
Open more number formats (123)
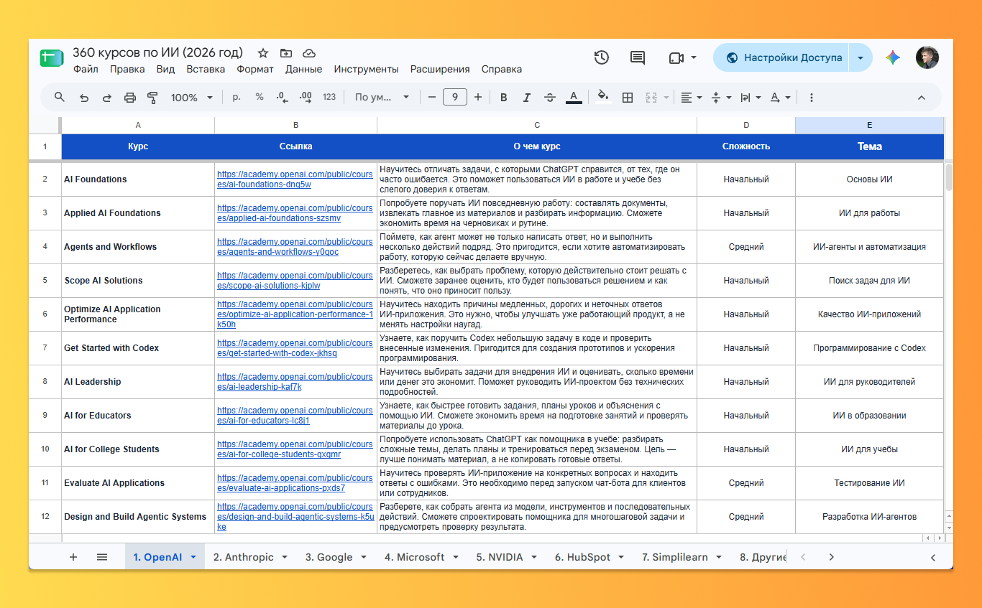click(x=329, y=97)
